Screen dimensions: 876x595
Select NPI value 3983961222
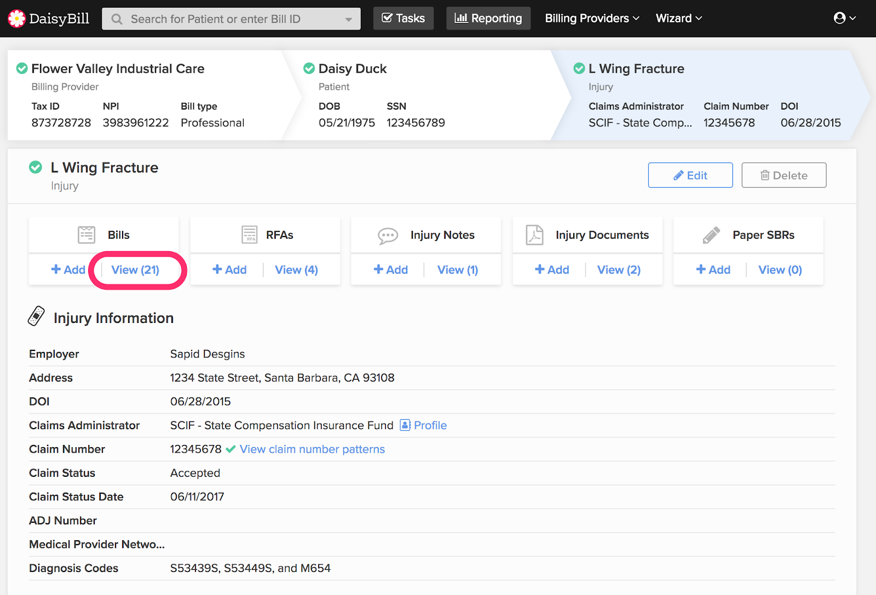(x=136, y=123)
